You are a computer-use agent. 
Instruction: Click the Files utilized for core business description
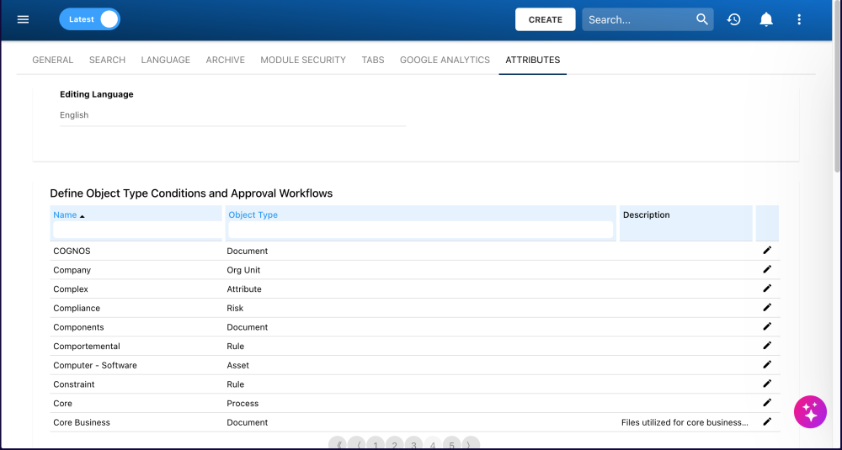685,422
